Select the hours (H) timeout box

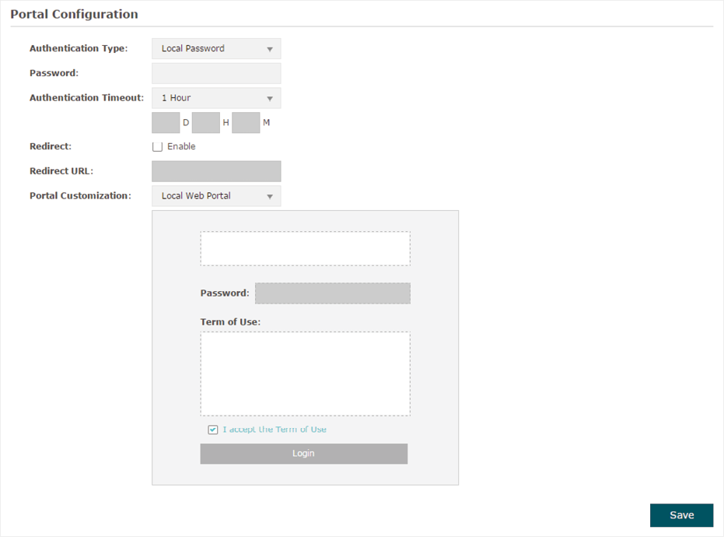(x=206, y=122)
